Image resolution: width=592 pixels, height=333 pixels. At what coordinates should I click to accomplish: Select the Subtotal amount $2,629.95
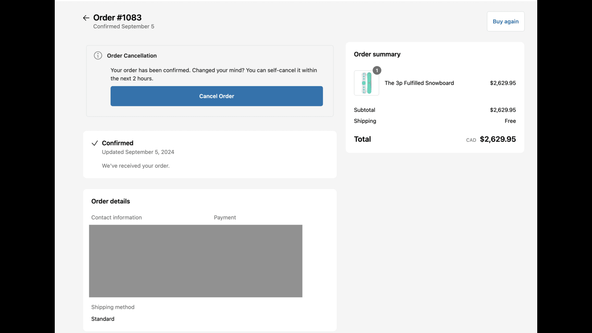click(x=503, y=110)
